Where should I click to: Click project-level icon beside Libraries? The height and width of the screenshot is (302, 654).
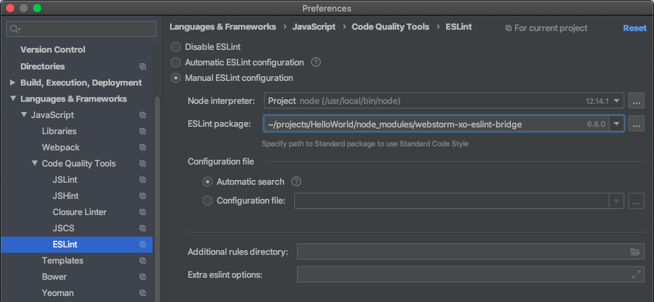pyautogui.click(x=142, y=131)
